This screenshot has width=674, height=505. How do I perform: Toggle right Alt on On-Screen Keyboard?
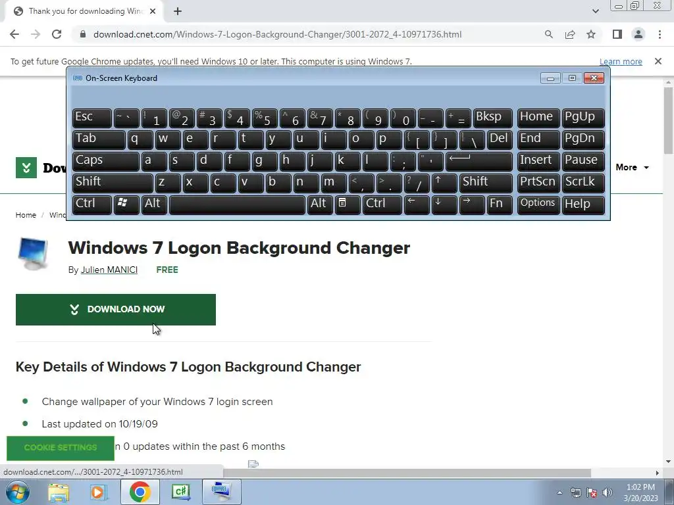point(320,204)
